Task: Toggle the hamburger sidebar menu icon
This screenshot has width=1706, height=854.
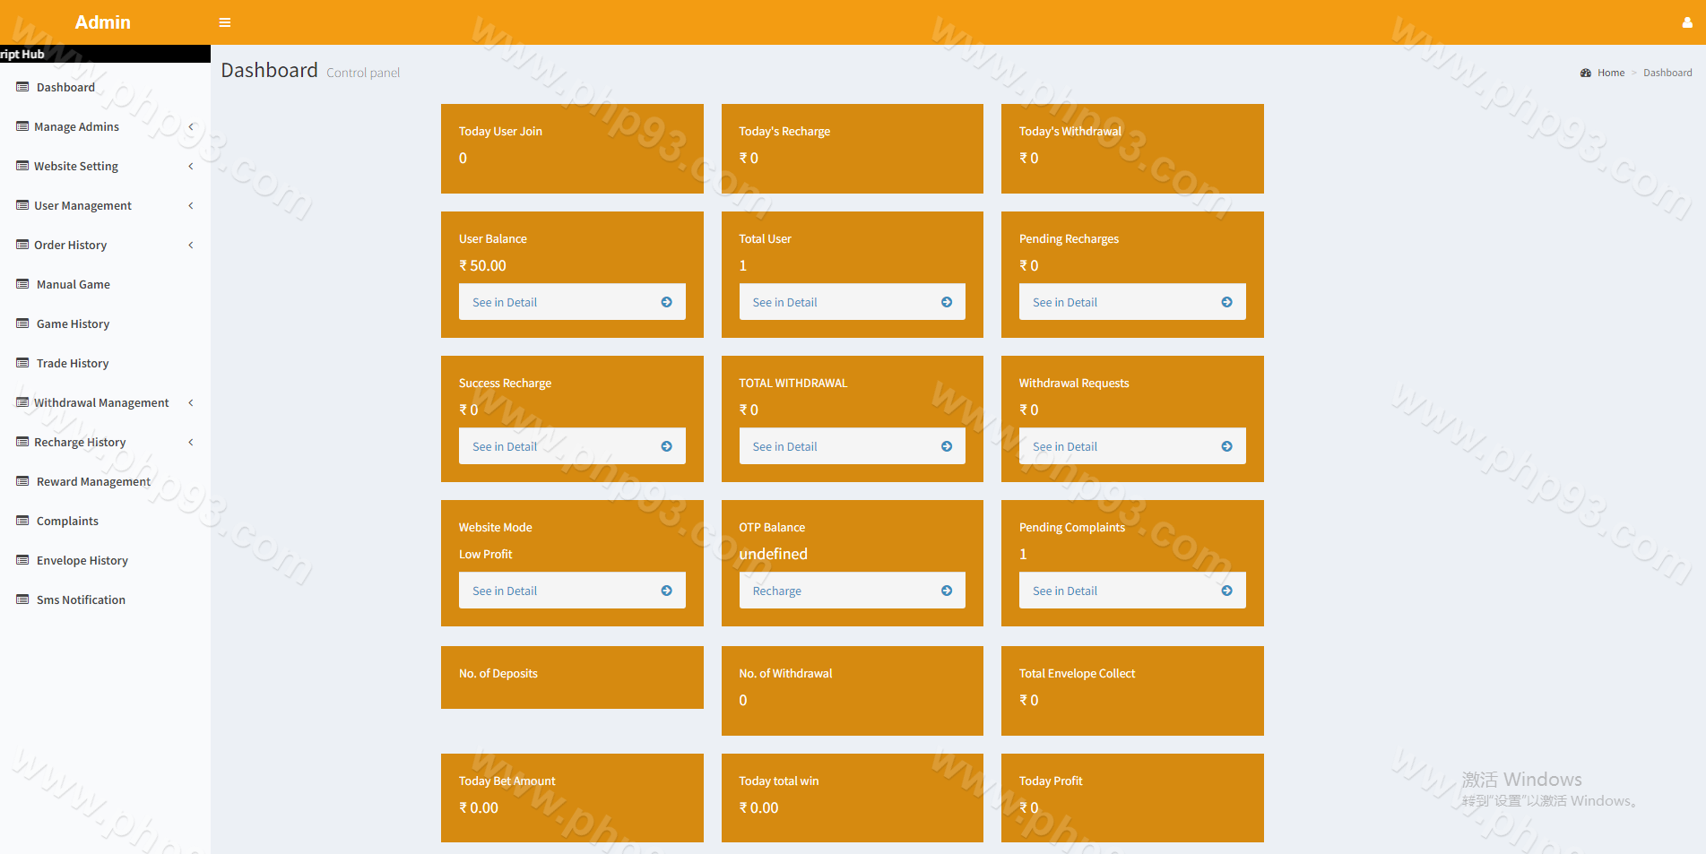Action: click(x=225, y=22)
